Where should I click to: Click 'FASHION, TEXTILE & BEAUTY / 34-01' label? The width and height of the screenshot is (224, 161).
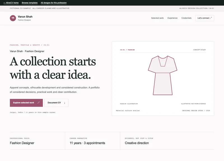click(x=30, y=45)
